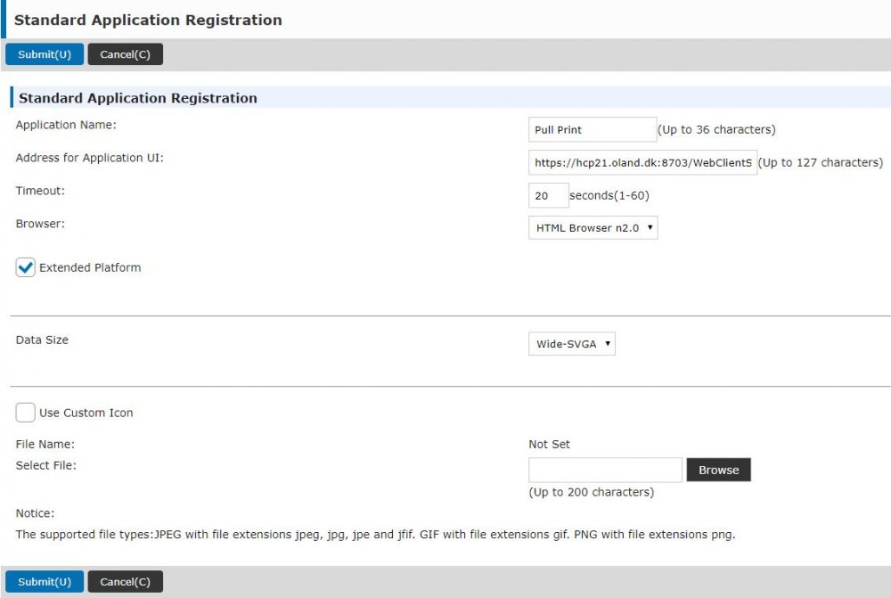Click the Use Custom Icon label text

tap(86, 413)
